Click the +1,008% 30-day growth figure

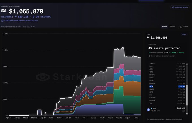pos(177,53)
